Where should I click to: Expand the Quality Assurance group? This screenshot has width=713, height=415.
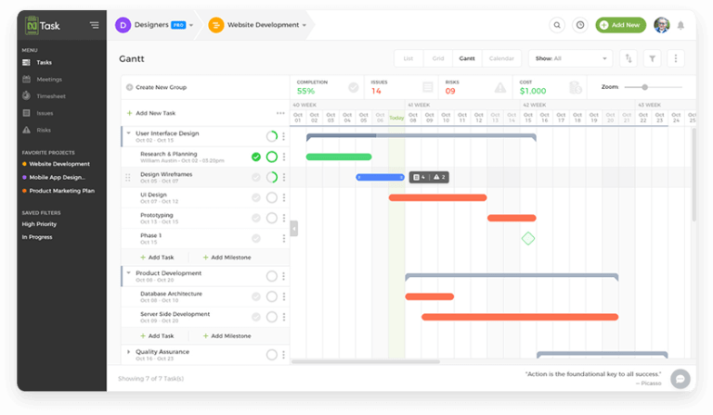(128, 351)
